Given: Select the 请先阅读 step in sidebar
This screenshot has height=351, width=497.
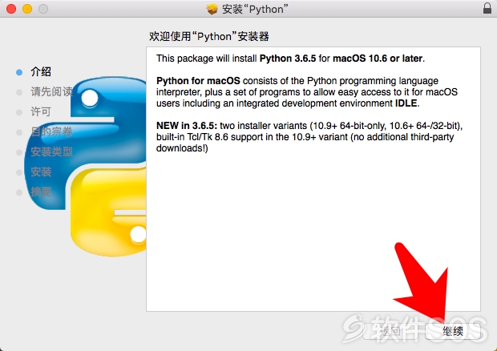Looking at the screenshot, I should [x=51, y=92].
